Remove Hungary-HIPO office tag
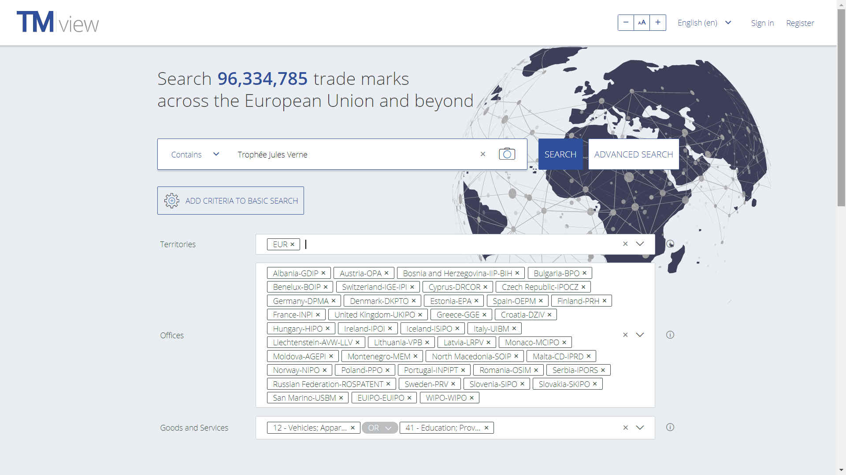 (328, 329)
